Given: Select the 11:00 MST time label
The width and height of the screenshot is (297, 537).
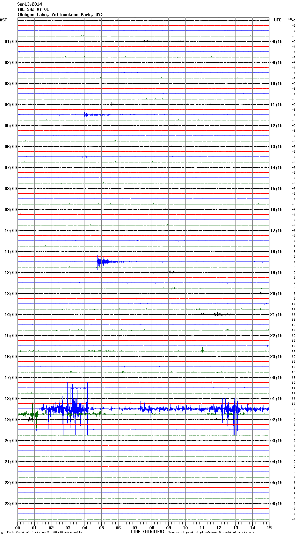Looking at the screenshot, I should 10,252.
